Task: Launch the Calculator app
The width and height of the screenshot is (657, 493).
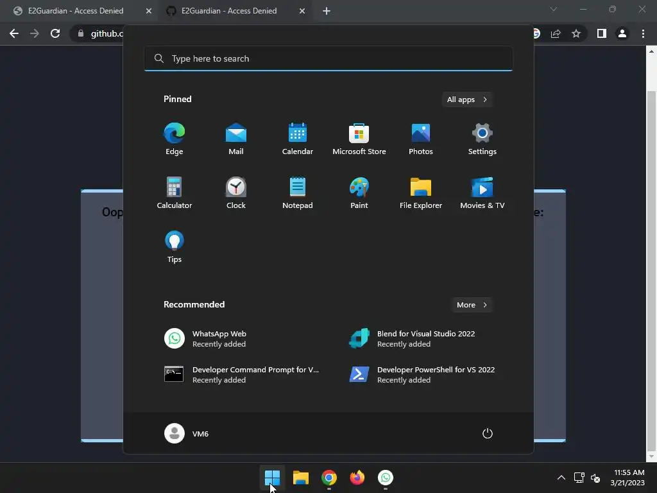Action: [175, 193]
